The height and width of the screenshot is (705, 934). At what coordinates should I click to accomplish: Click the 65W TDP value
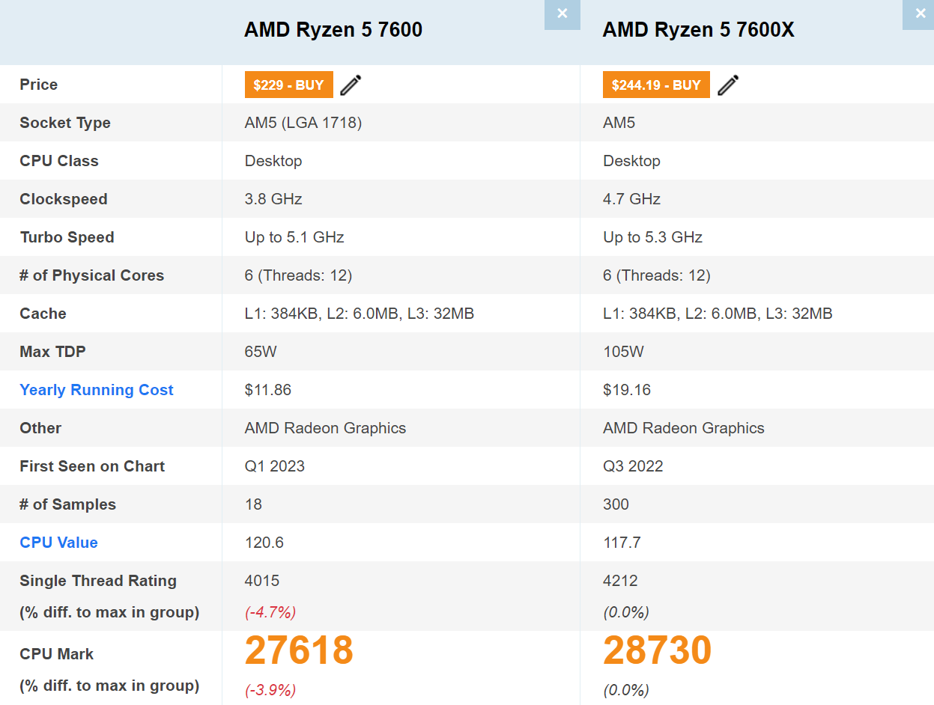click(x=261, y=352)
